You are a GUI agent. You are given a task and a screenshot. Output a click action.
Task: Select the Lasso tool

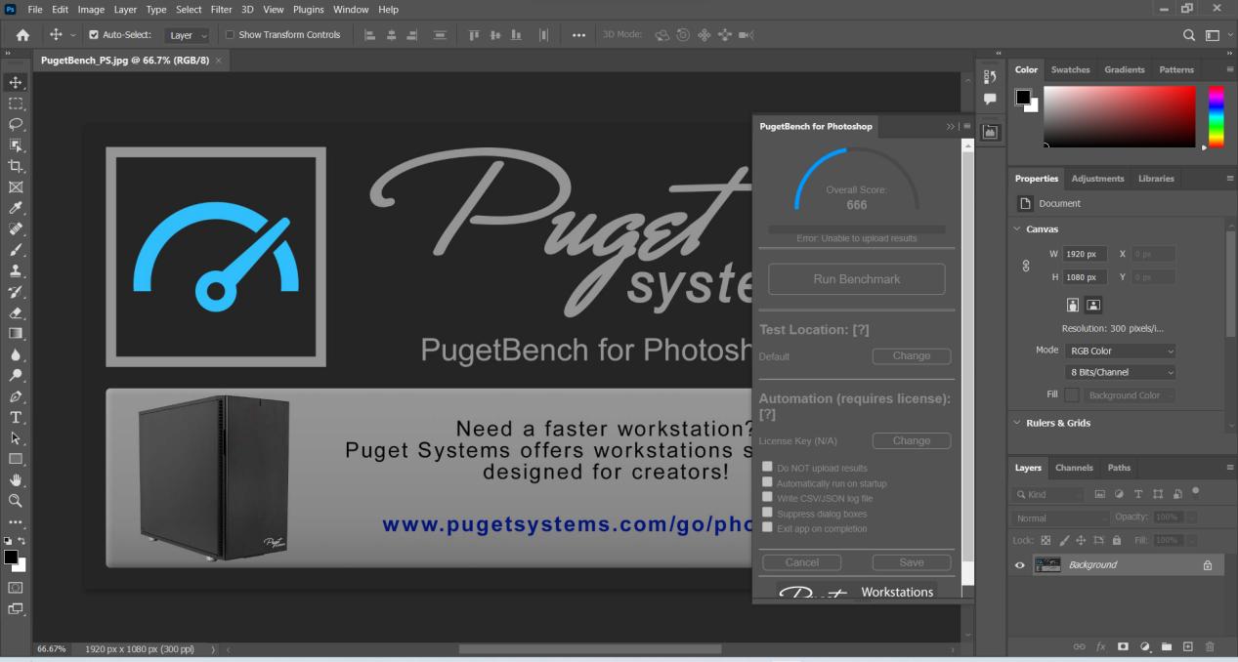tap(15, 124)
